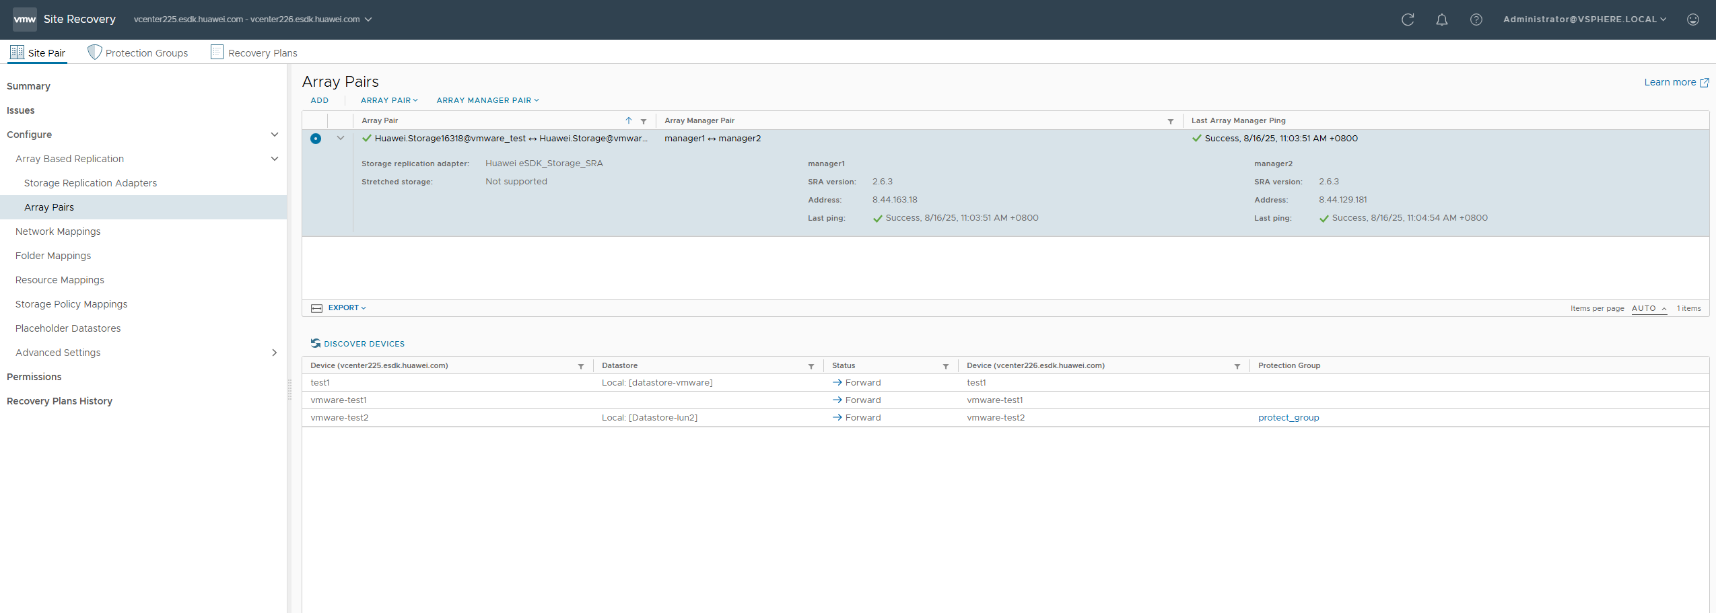Click manager2 address 8.44.129.181

click(1343, 200)
